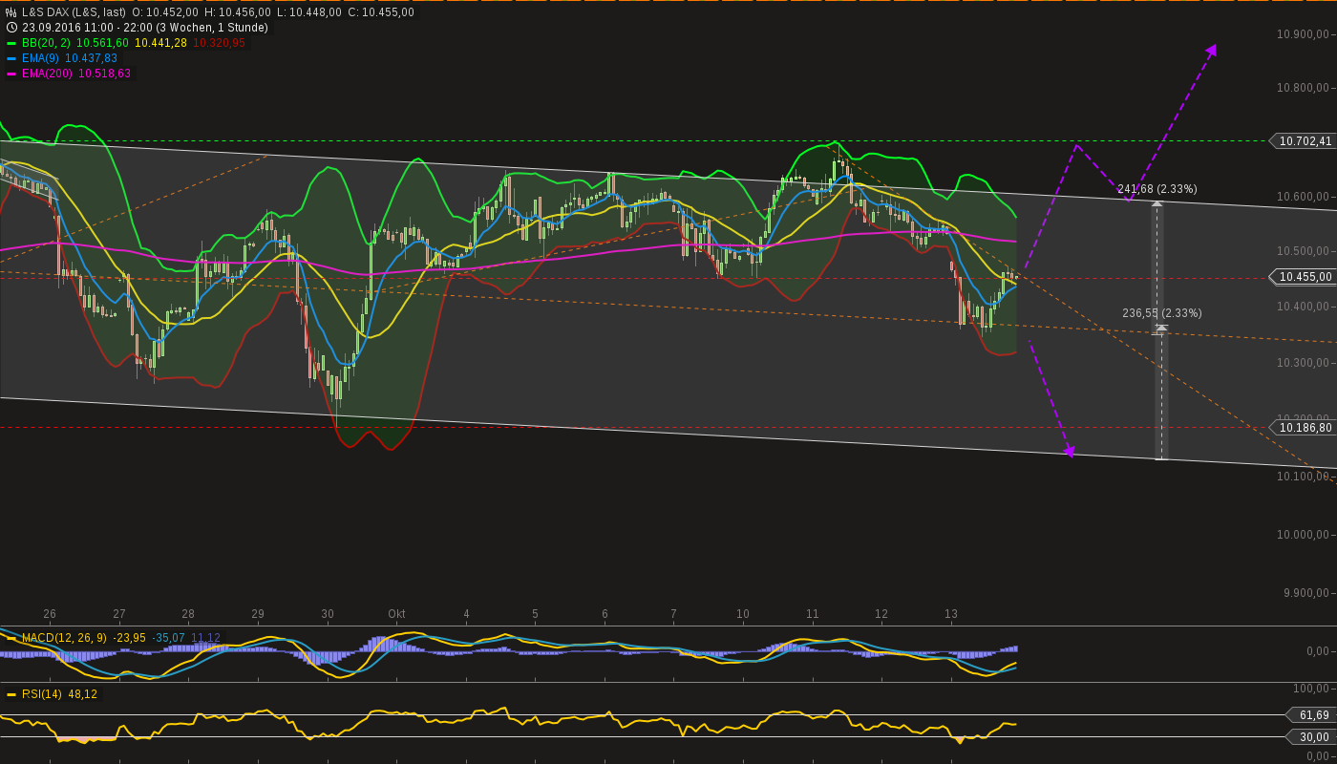Click the MACD signal value -35,07
The height and width of the screenshot is (764, 1337).
click(169, 638)
